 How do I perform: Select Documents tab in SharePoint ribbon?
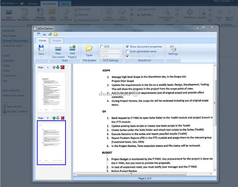tap(49, 4)
